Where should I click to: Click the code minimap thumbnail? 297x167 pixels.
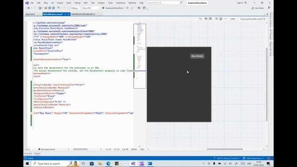(140, 56)
